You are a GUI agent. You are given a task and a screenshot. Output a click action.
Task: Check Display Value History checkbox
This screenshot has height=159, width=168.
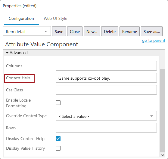point(58,148)
